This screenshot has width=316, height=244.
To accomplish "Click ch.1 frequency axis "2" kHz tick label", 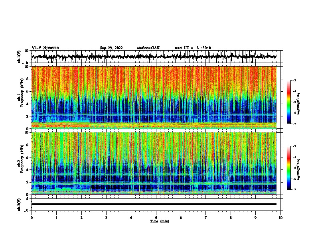I will (x=28, y=116).
